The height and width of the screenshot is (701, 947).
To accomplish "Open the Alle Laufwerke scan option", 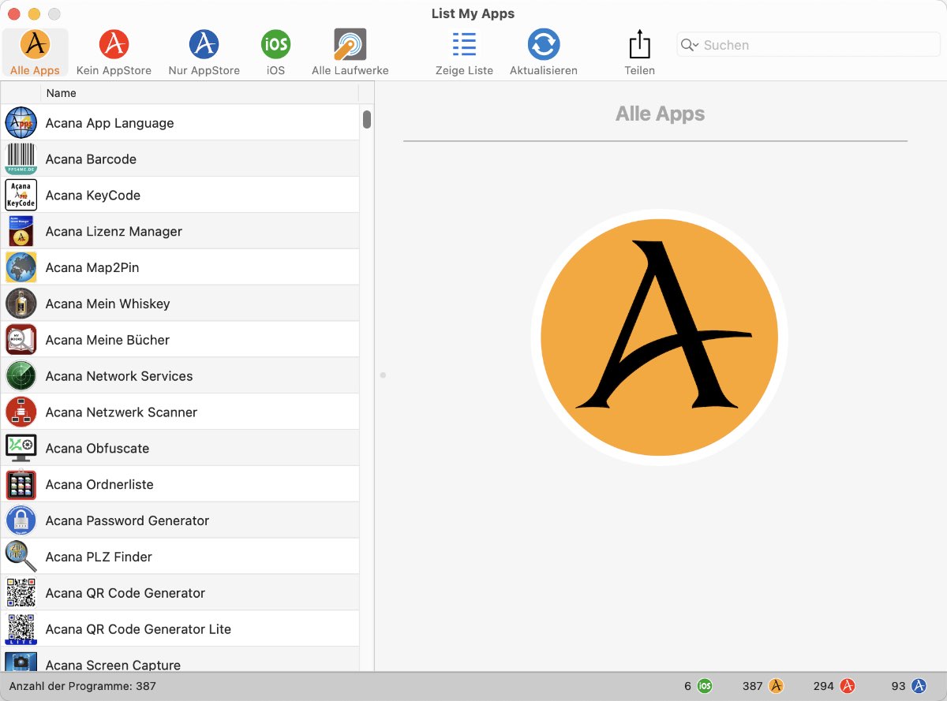I will click(x=350, y=53).
